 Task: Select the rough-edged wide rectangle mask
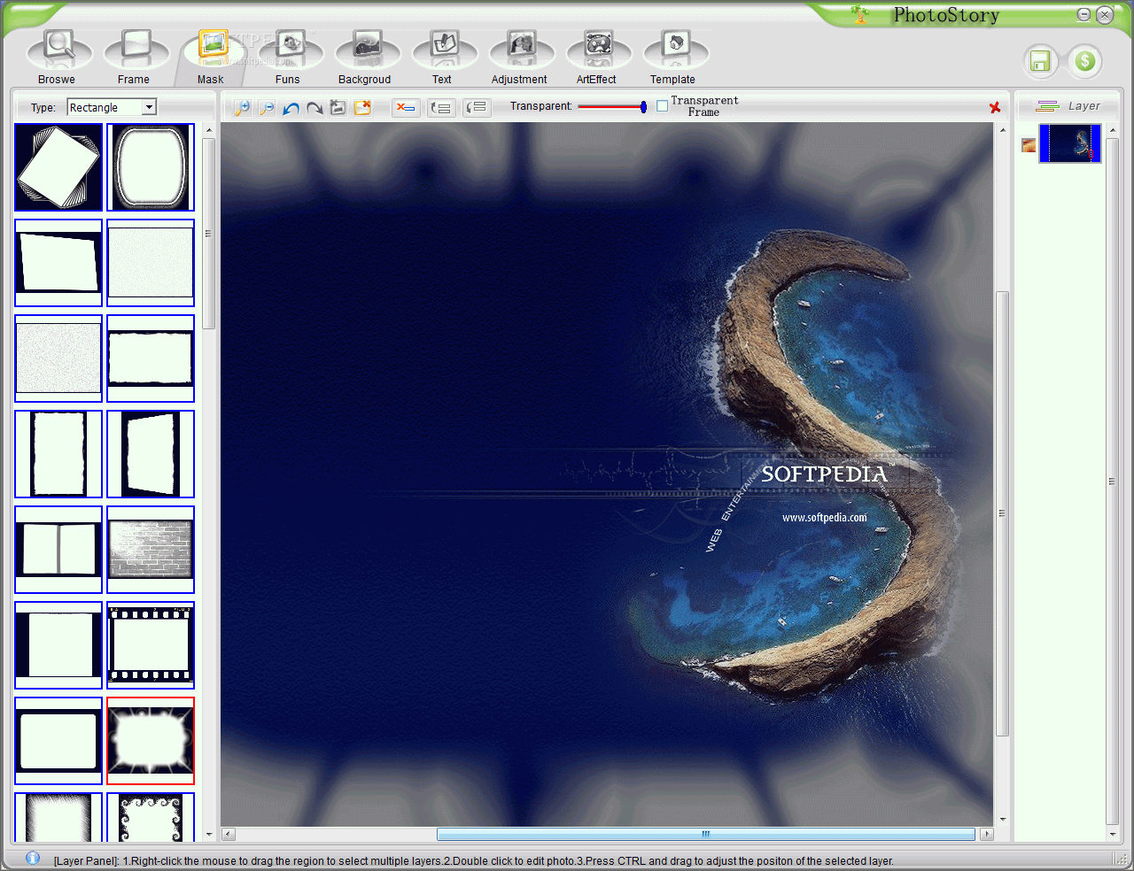(151, 358)
